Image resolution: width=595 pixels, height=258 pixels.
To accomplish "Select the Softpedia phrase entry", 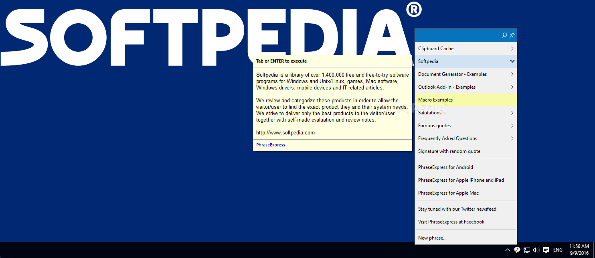I will pyautogui.click(x=466, y=61).
